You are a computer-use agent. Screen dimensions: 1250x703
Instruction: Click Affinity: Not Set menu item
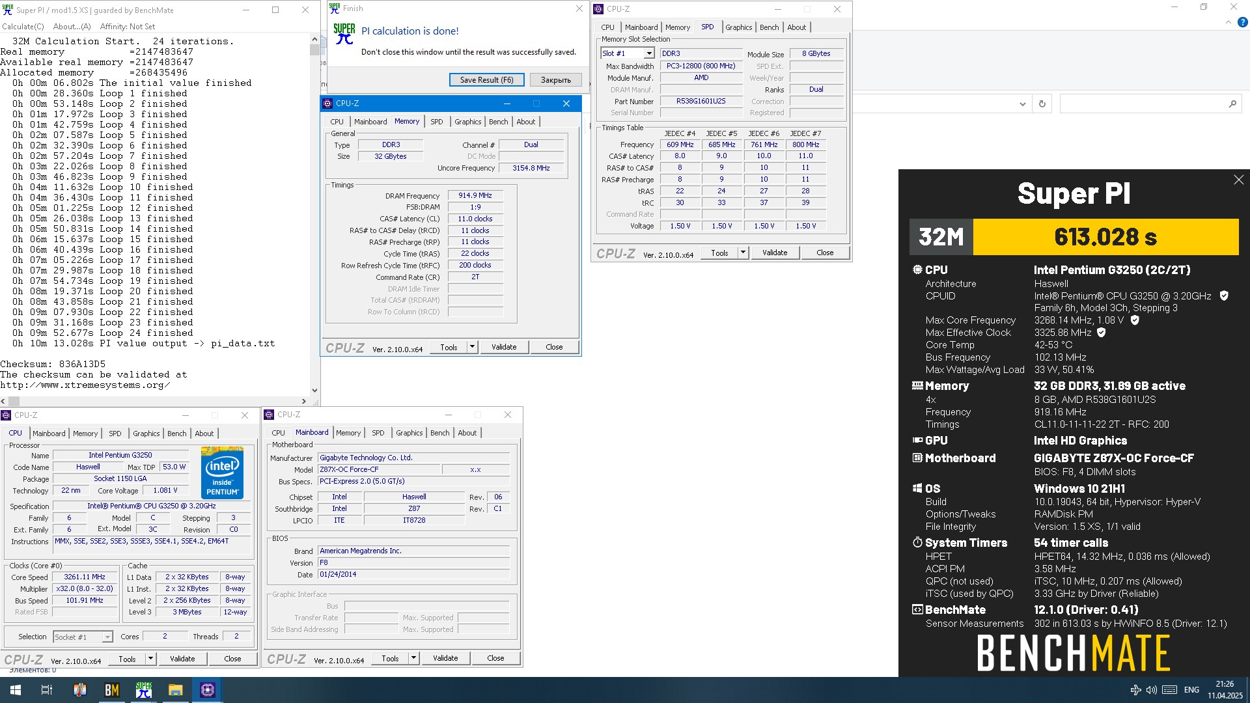[x=128, y=27]
